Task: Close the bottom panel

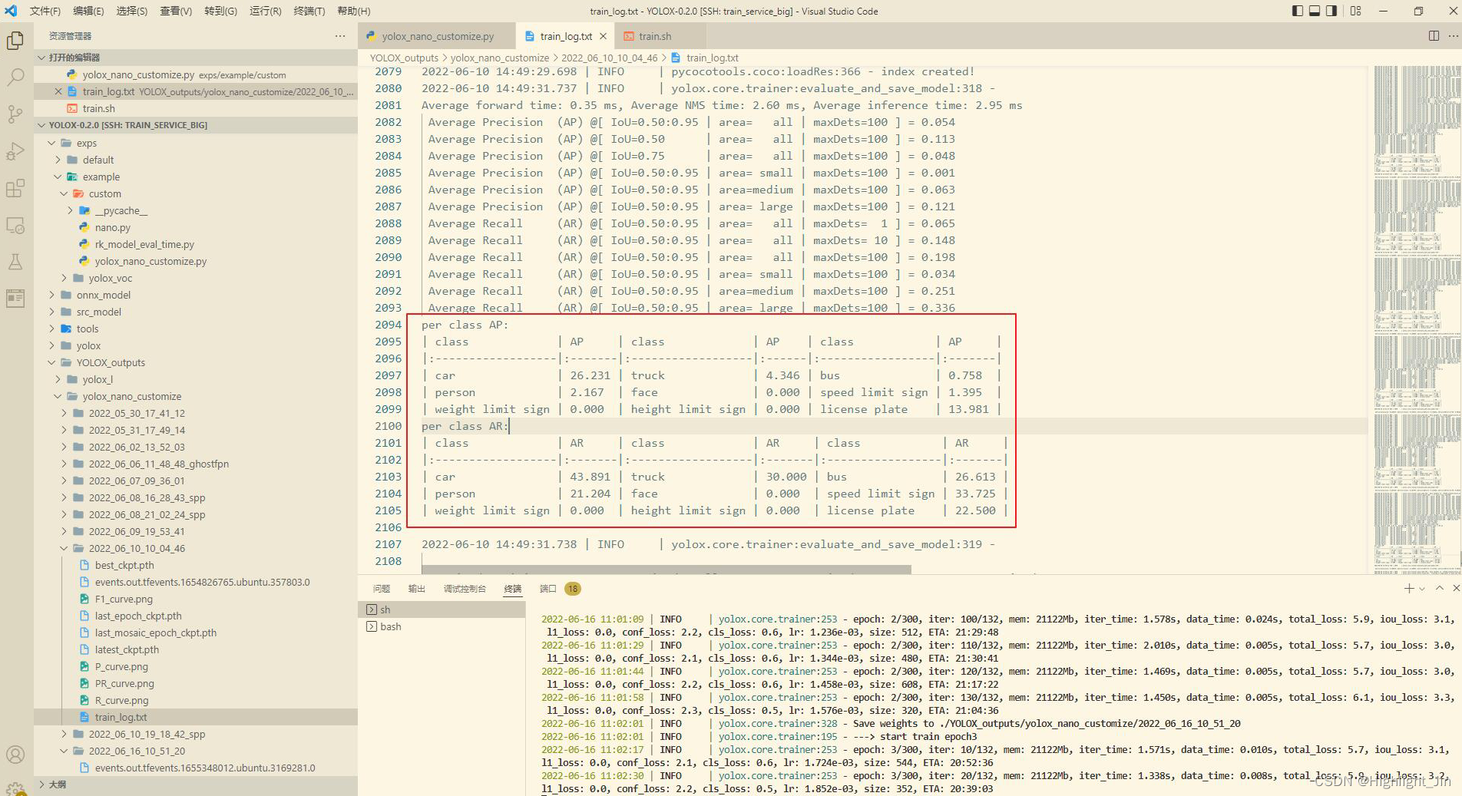Action: (1456, 588)
